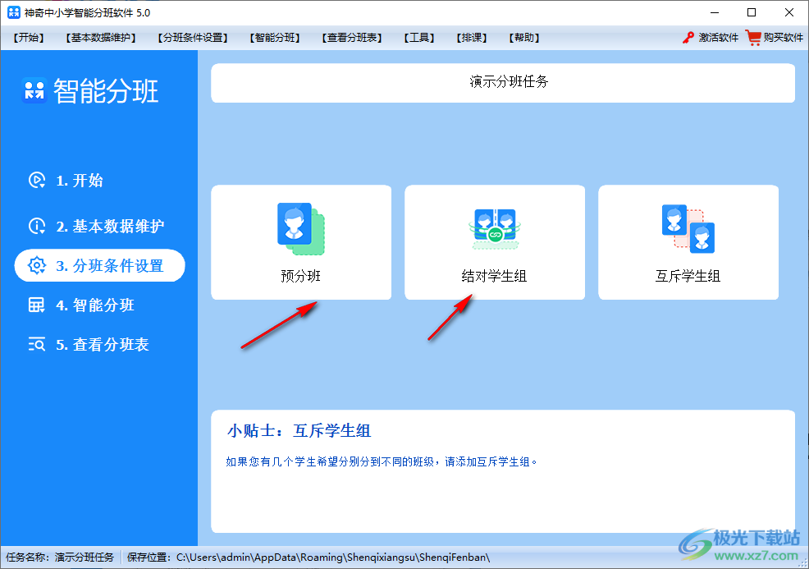Select sidebar step 3. 分班条件设置

pyautogui.click(x=99, y=265)
